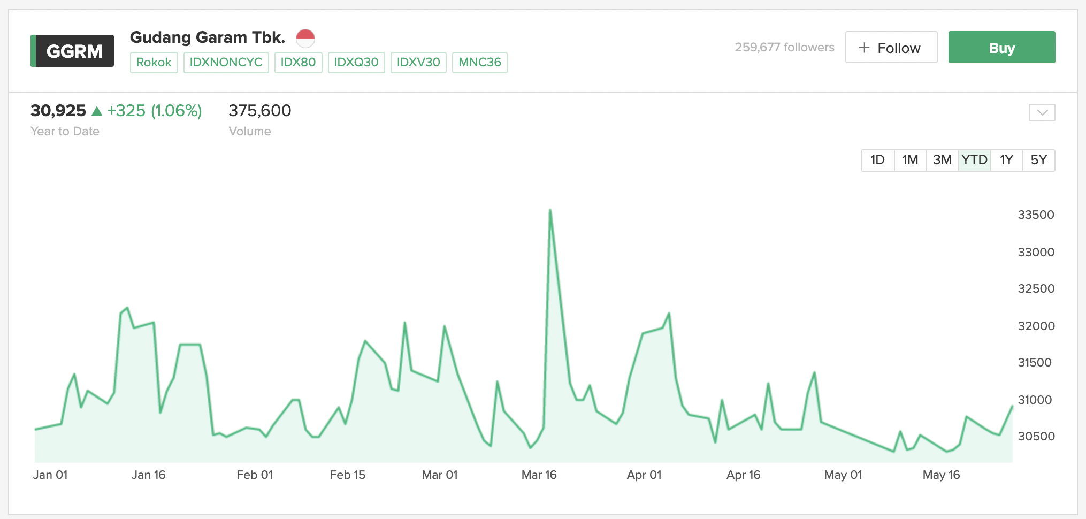This screenshot has height=519, width=1086.
Task: Click the Indonesia flag icon
Action: click(305, 38)
